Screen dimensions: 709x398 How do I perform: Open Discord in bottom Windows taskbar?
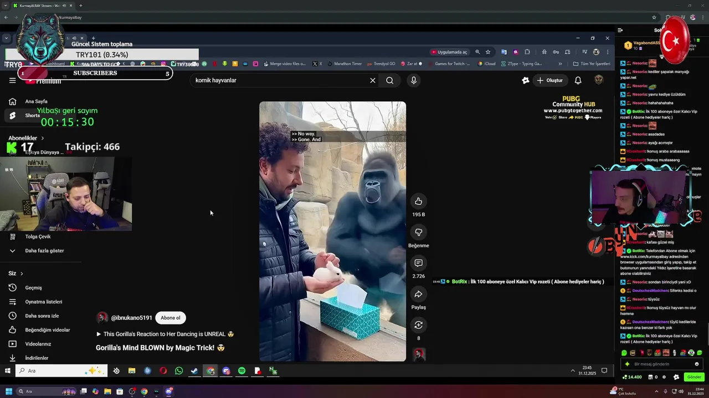(x=169, y=391)
